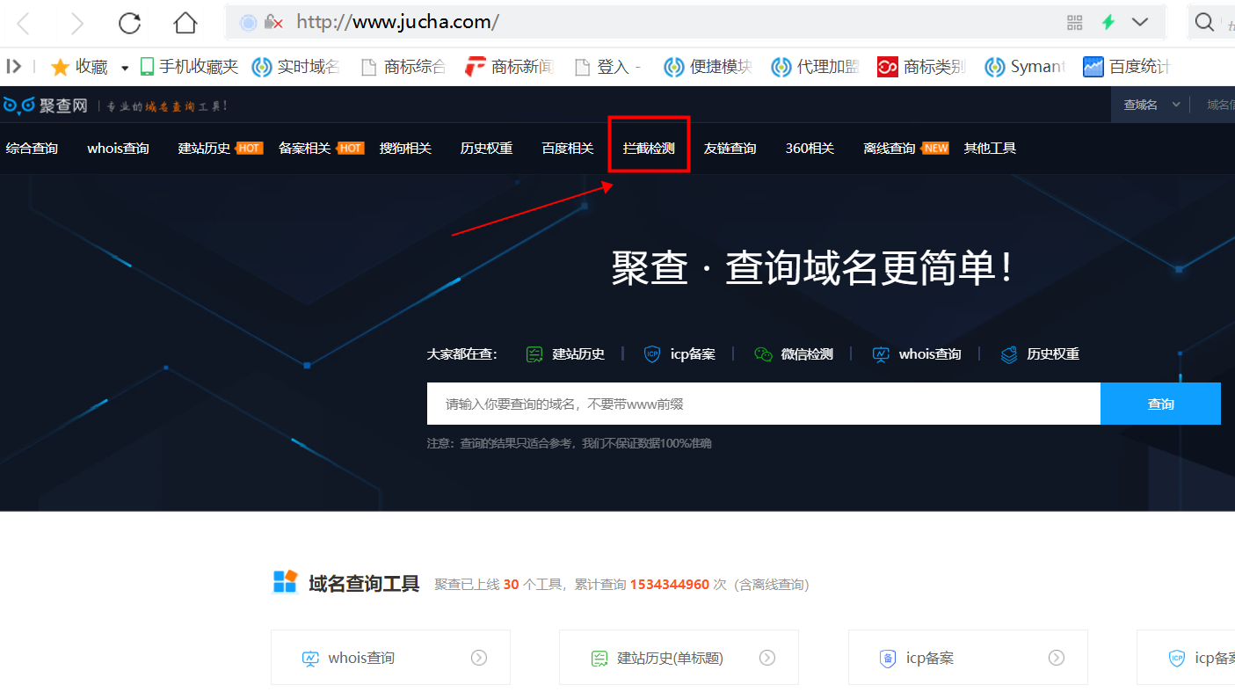Open the browser address bar dropdown chevron

[x=1140, y=21]
